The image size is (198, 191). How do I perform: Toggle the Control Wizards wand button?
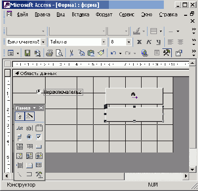(30, 116)
